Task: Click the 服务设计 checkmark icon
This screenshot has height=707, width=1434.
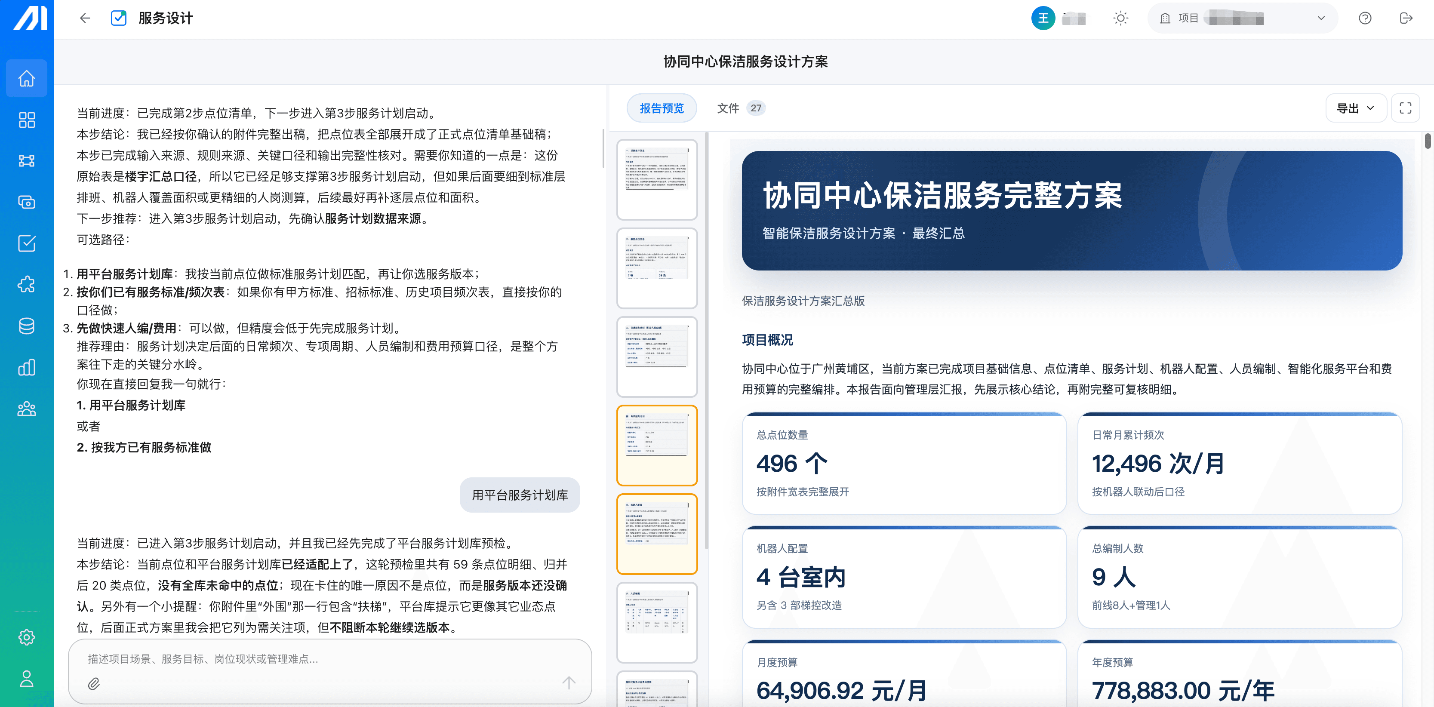Action: [119, 18]
